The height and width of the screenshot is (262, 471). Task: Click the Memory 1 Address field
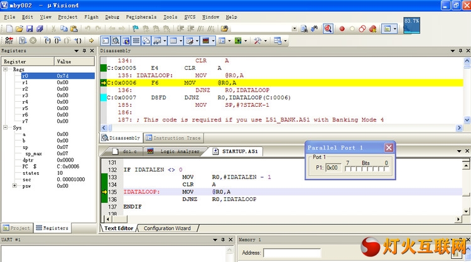click(x=291, y=253)
